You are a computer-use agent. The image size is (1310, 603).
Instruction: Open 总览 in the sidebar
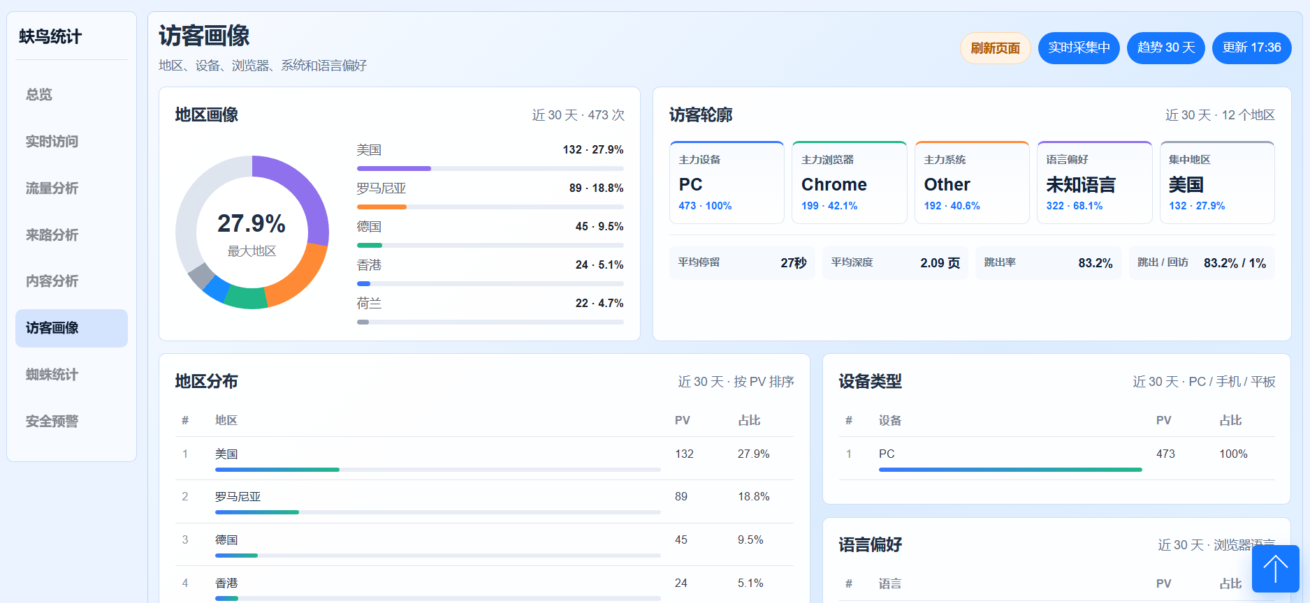pos(71,95)
